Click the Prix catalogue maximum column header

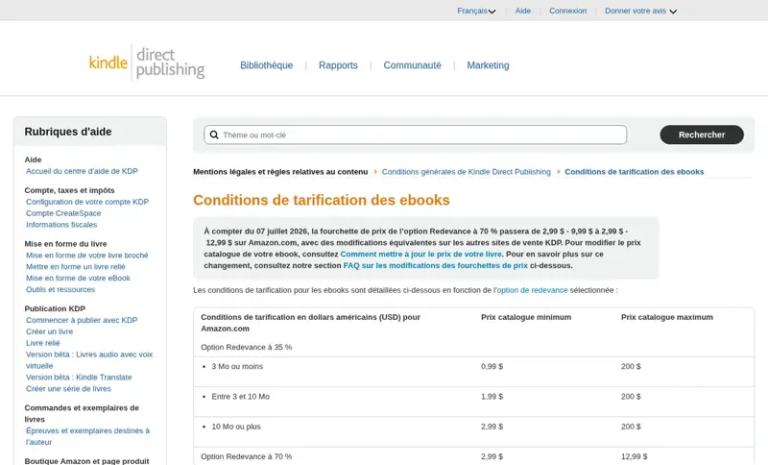point(667,317)
